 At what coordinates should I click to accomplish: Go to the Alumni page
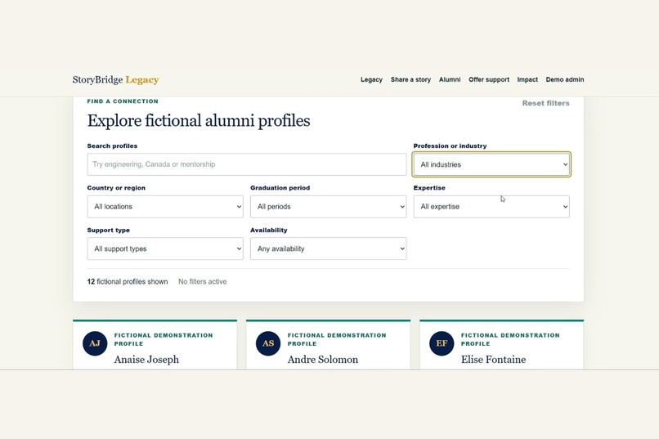[x=450, y=79]
